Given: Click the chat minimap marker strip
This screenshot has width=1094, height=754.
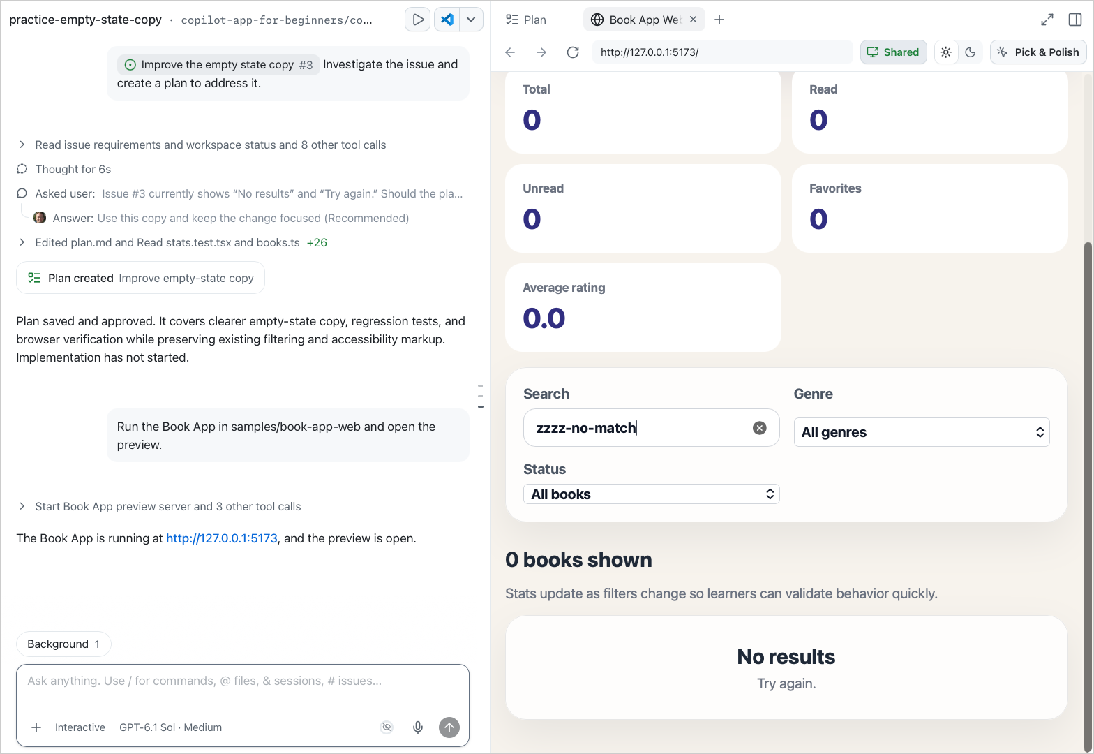Looking at the screenshot, I should pyautogui.click(x=480, y=396).
